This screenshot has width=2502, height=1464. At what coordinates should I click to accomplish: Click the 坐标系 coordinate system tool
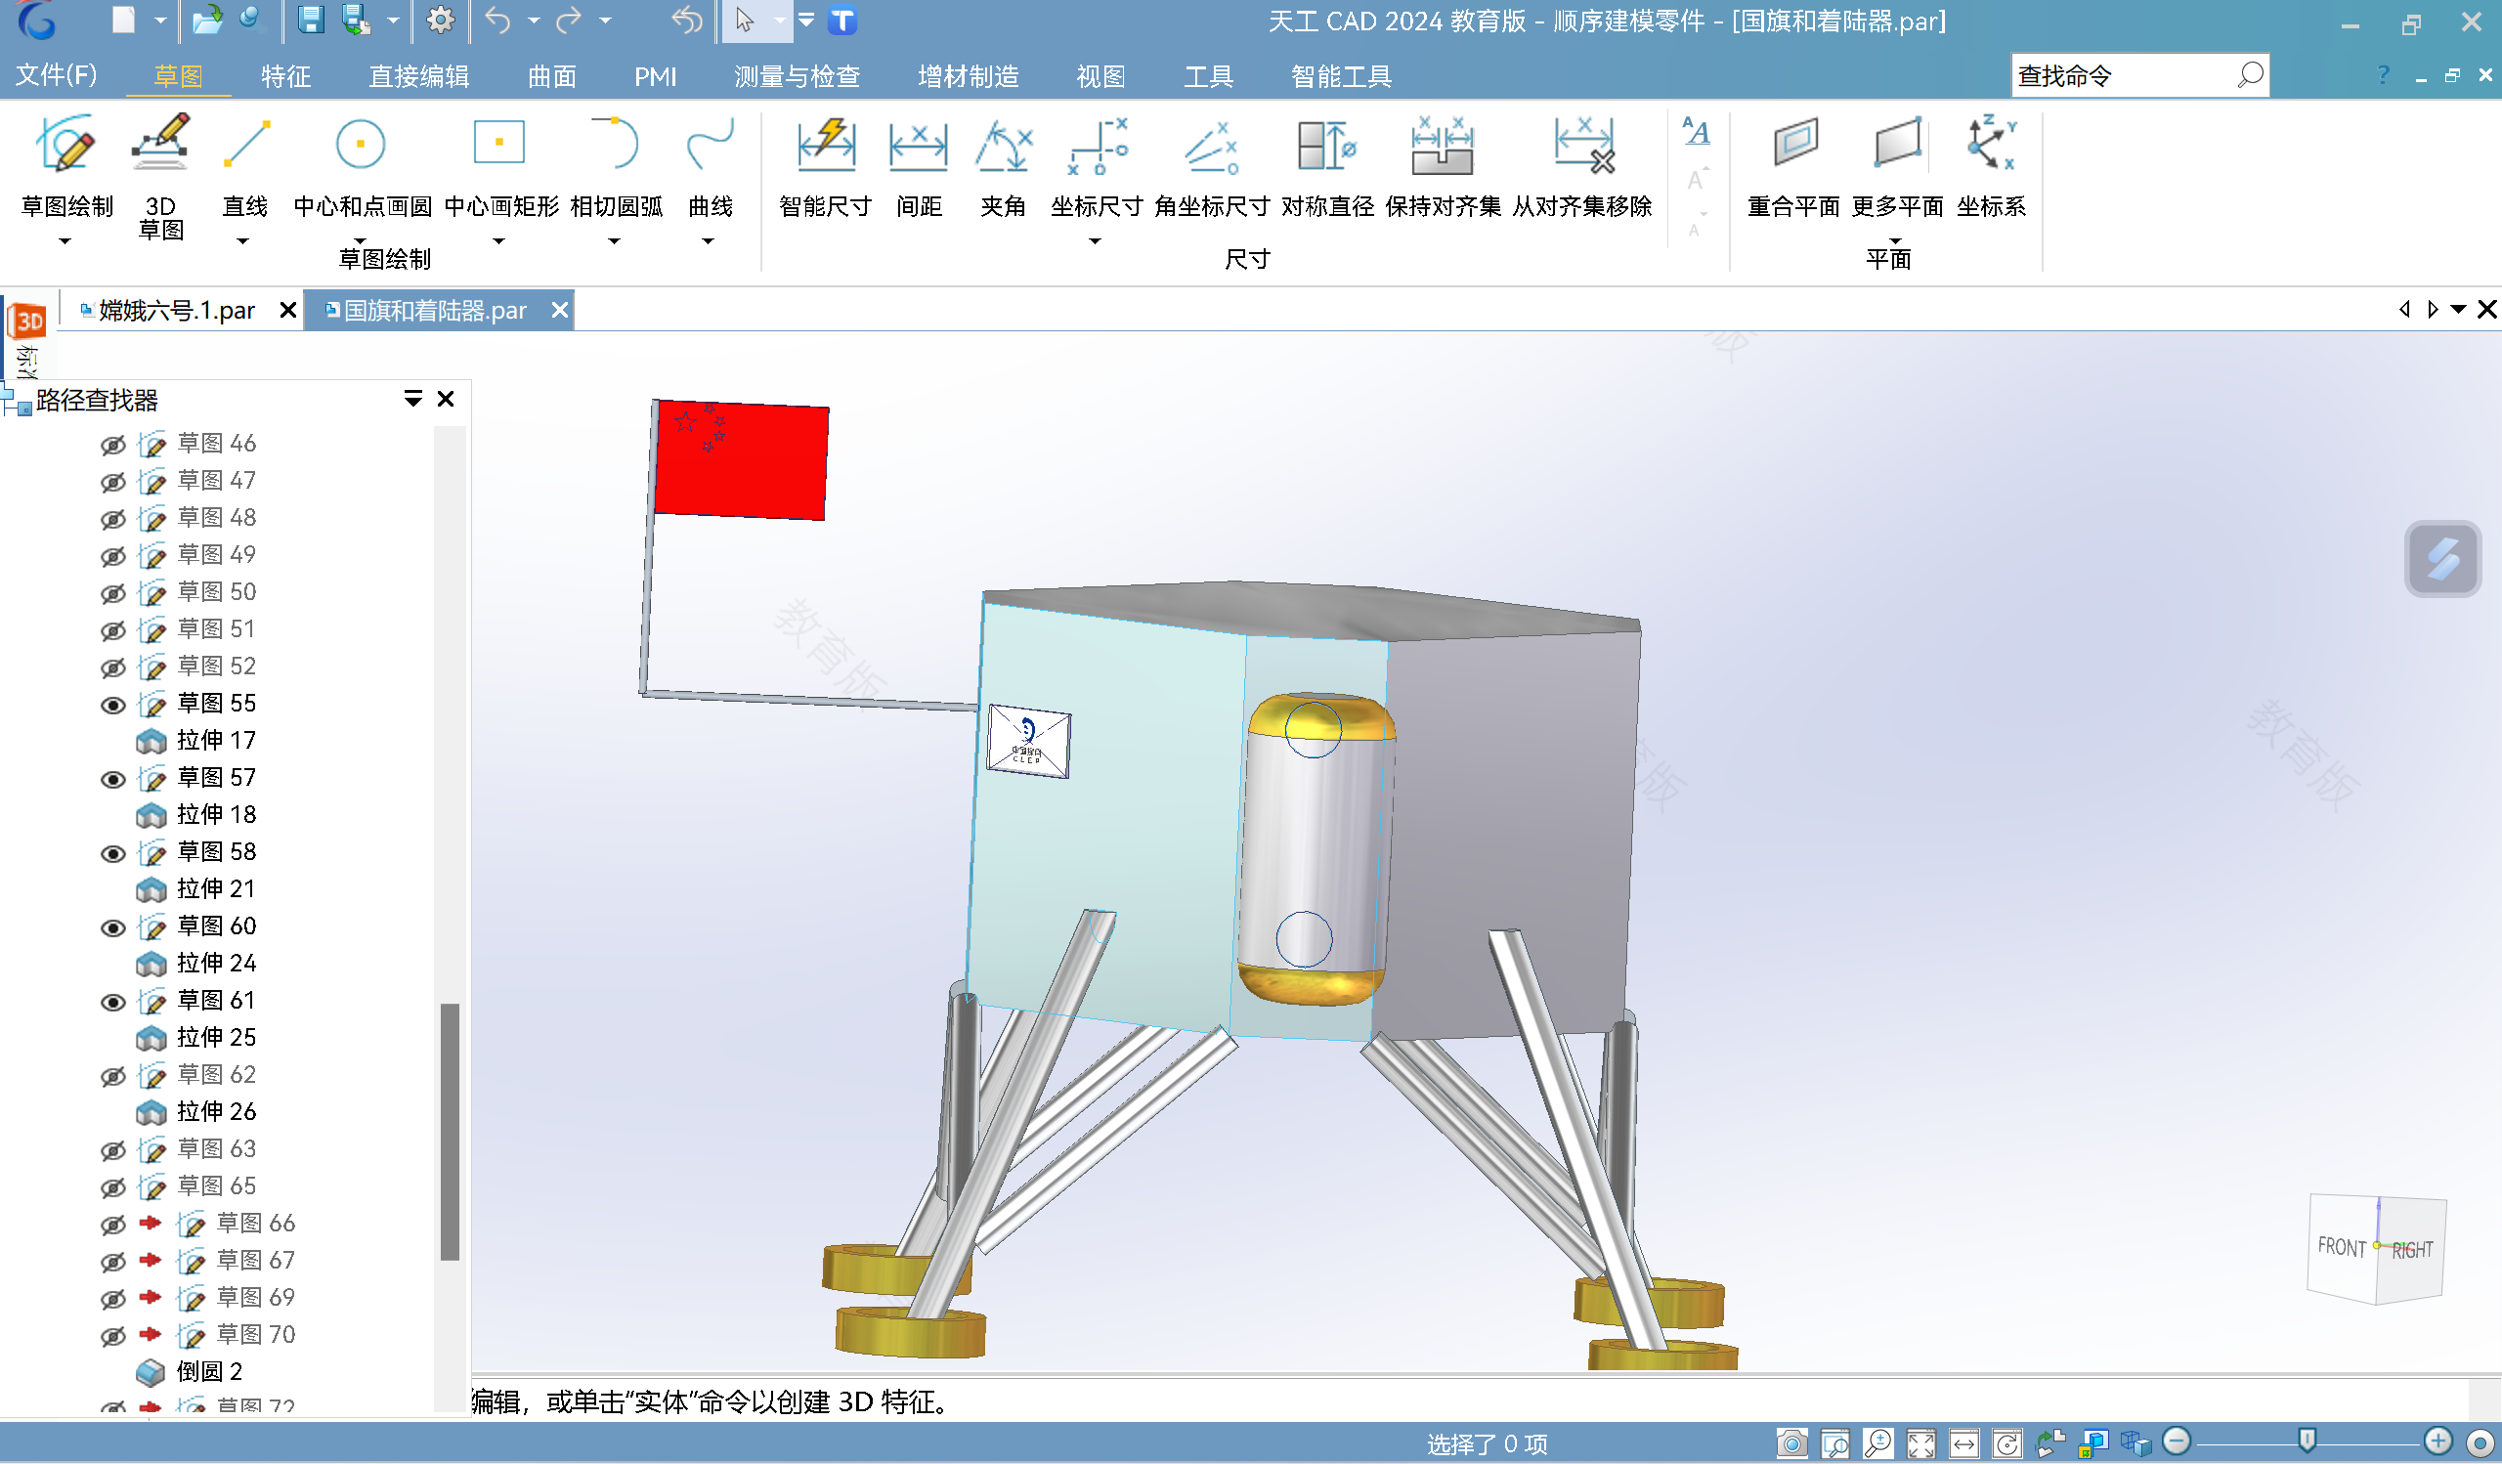pos(1991,165)
